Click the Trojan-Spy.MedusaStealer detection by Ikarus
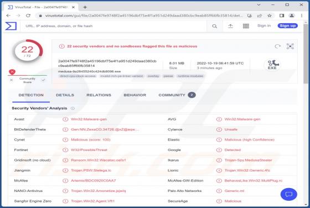This screenshot has width=310, height=208. (249, 160)
